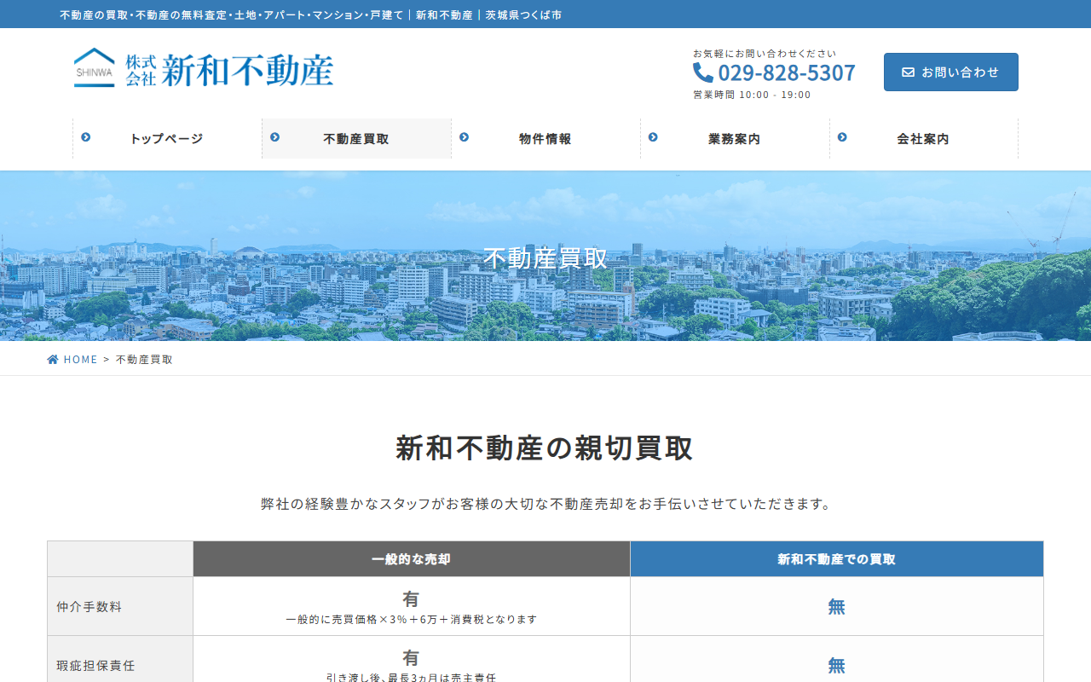Screen dimensions: 1091x682
Task: Call phone number 029-828-5307
Action: tap(787, 73)
